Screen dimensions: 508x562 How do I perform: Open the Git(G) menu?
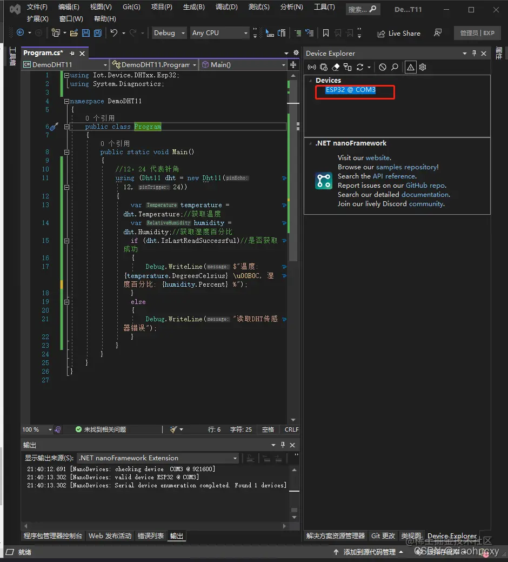coord(131,7)
